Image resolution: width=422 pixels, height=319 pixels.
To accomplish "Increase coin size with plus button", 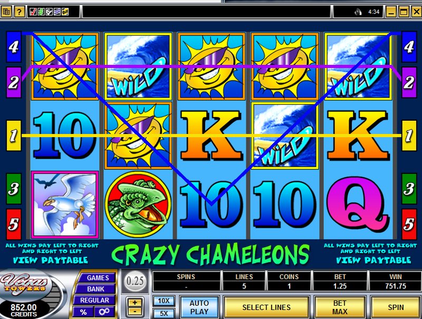I will (135, 303).
